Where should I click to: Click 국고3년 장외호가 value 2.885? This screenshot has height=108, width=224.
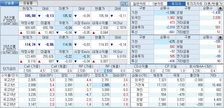click(x=101, y=85)
